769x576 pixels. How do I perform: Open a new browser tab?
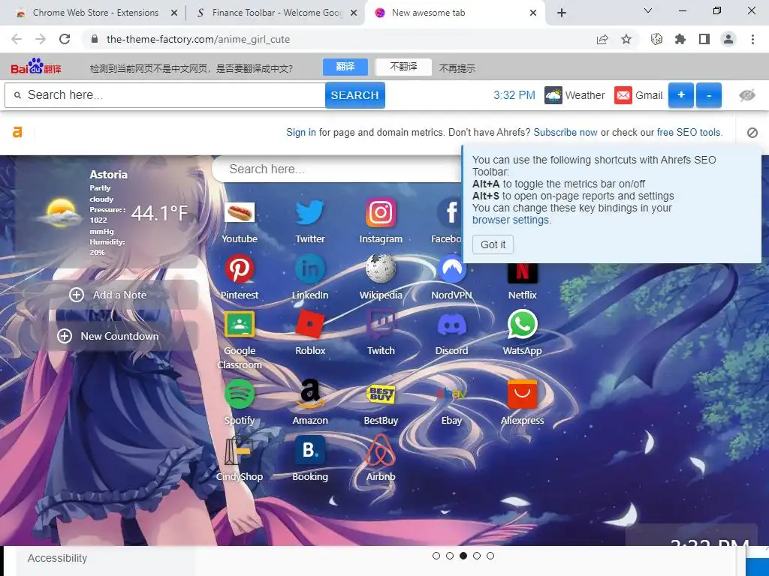562,13
